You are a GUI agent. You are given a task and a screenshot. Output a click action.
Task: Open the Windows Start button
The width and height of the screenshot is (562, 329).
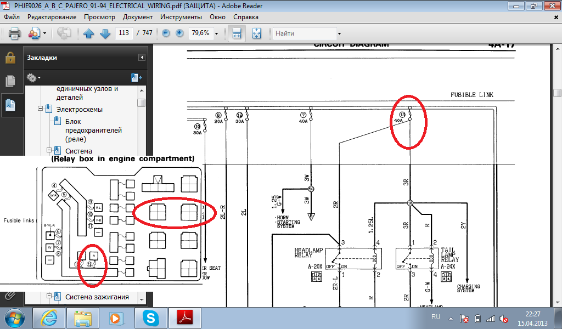pyautogui.click(x=15, y=318)
